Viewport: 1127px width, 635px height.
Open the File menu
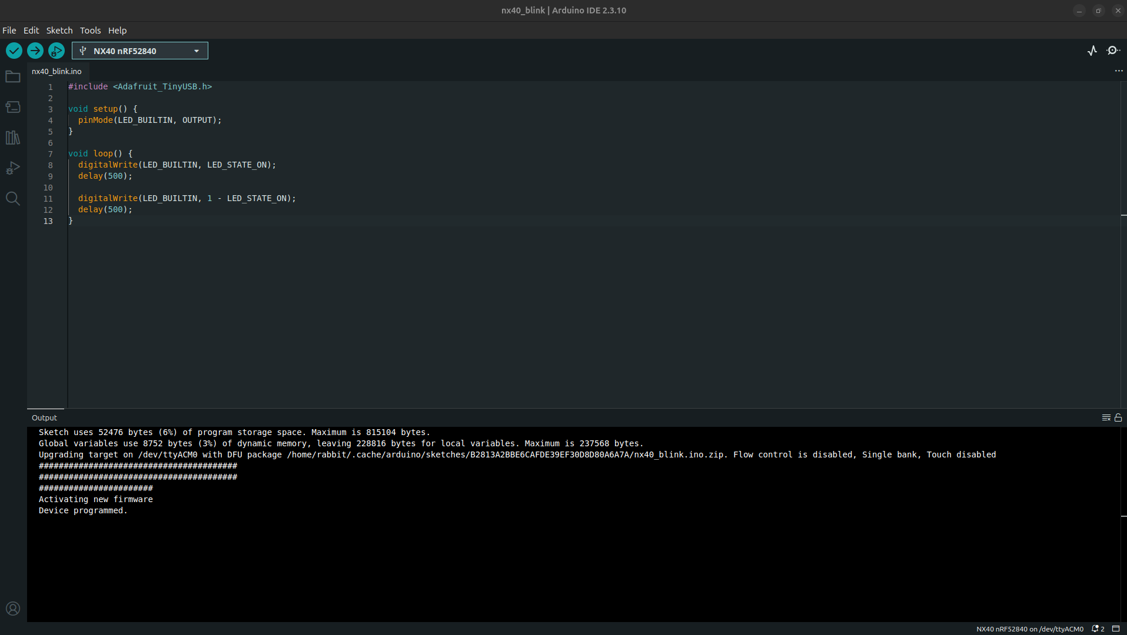click(9, 31)
